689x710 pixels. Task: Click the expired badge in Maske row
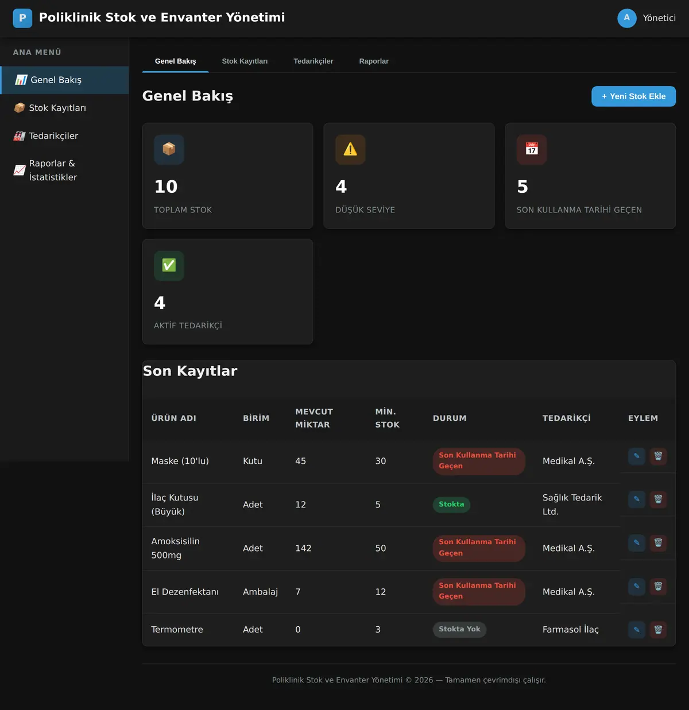pyautogui.click(x=478, y=461)
